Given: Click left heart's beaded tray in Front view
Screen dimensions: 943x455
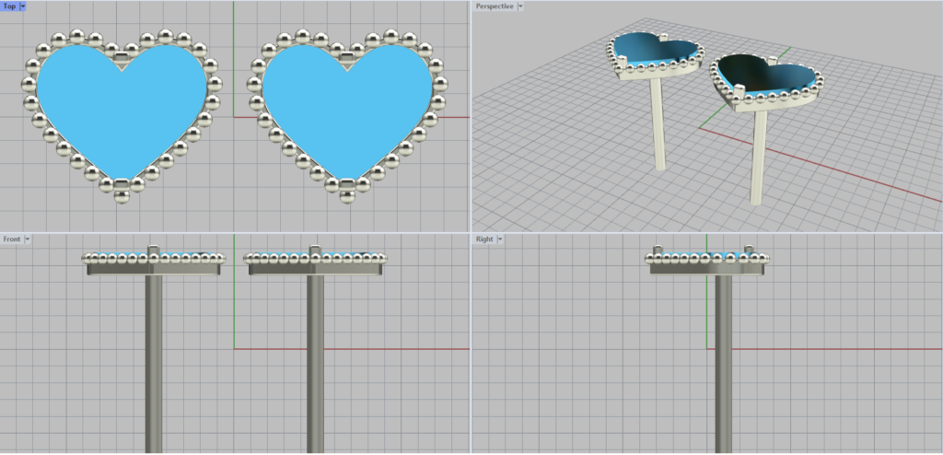Looking at the screenshot, I should click(x=154, y=267).
